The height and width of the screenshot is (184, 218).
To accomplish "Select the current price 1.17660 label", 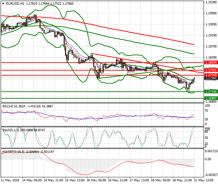I will point(211,78).
